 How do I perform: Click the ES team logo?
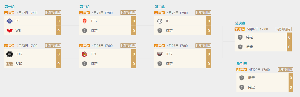[x=9, y=21]
